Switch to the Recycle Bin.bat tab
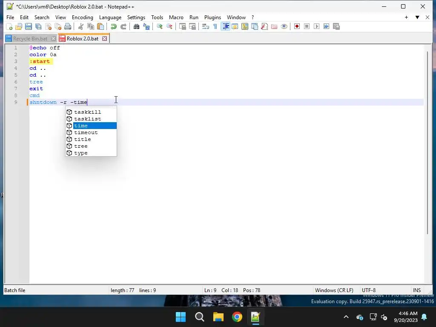 click(x=30, y=39)
